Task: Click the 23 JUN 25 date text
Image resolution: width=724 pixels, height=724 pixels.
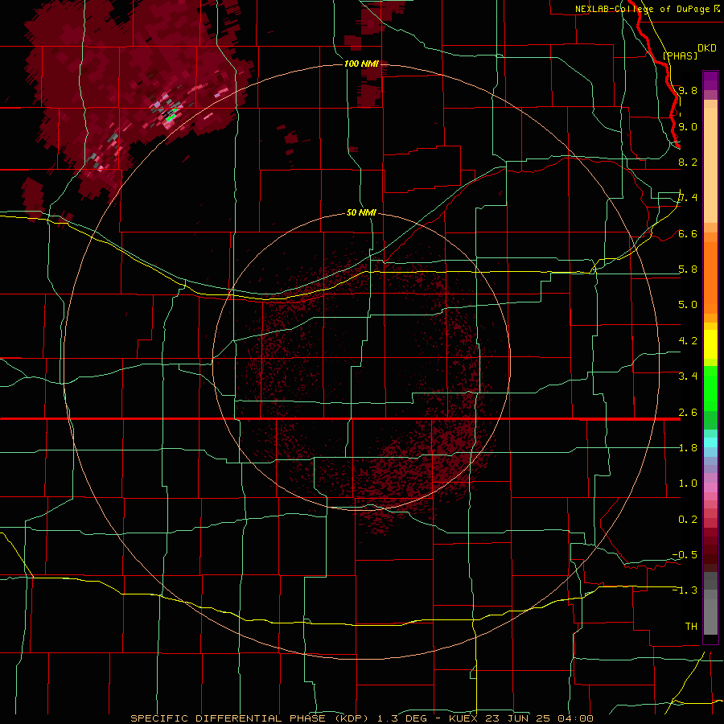Action: tap(517, 718)
